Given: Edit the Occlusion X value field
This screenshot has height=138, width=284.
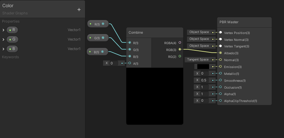Looking at the screenshot, I should click(x=204, y=87).
